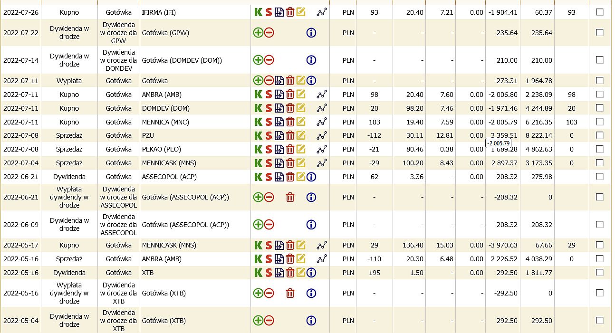Click the amount 235.64 in the Gotówka (GPW) row

(x=507, y=33)
